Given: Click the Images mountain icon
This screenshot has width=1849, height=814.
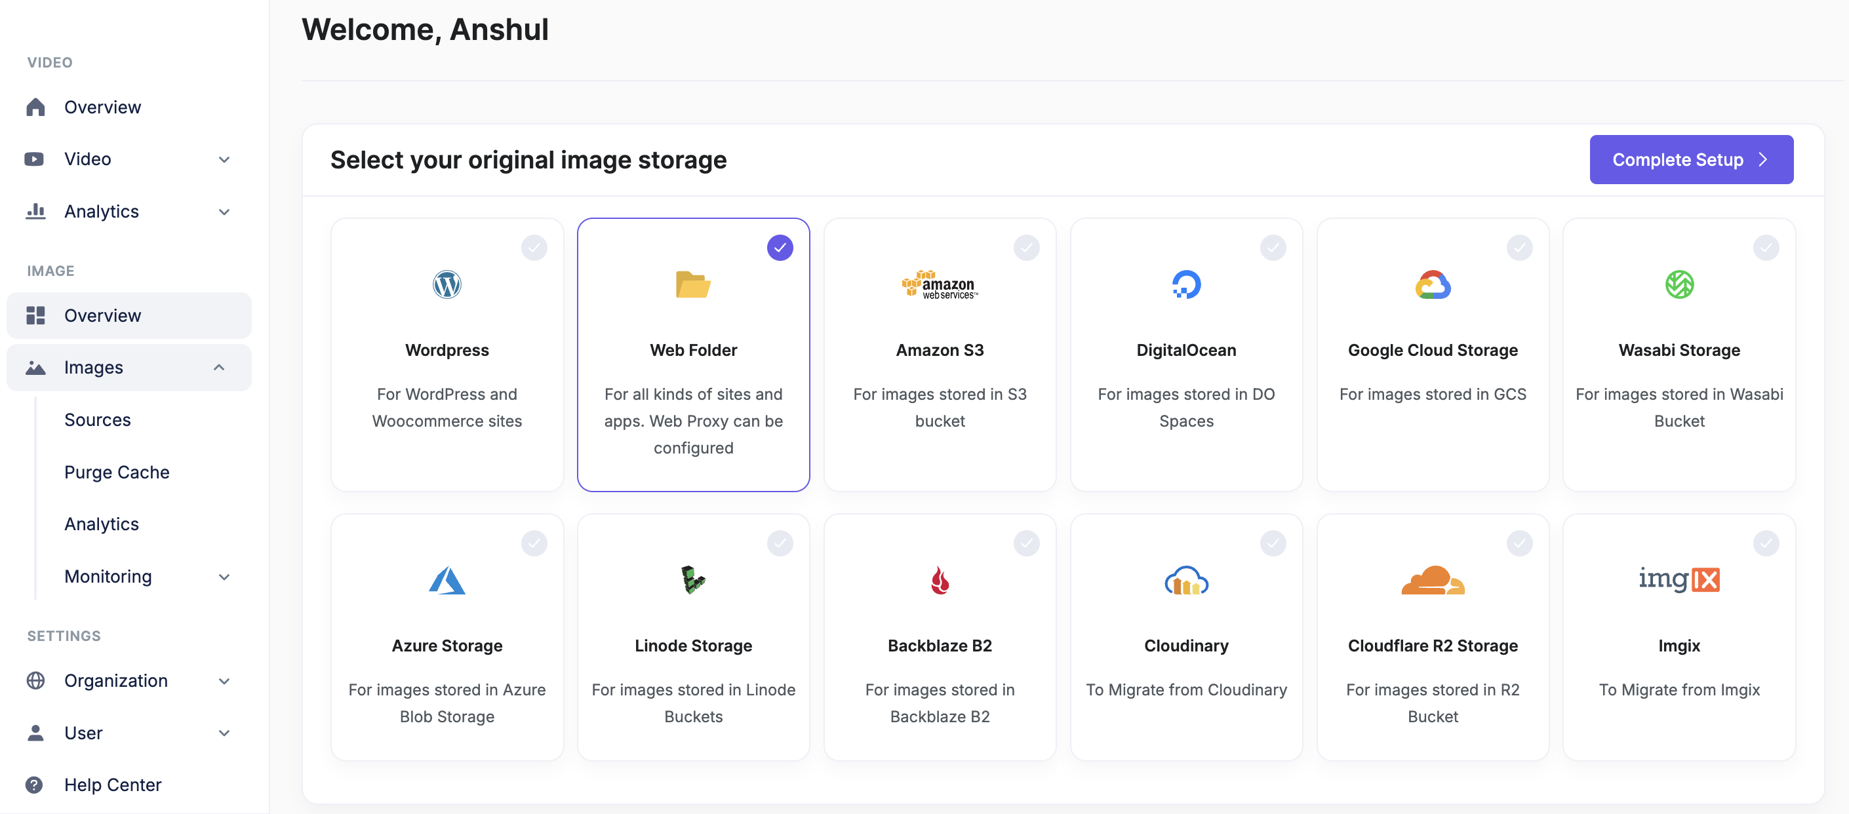Looking at the screenshot, I should coord(35,368).
